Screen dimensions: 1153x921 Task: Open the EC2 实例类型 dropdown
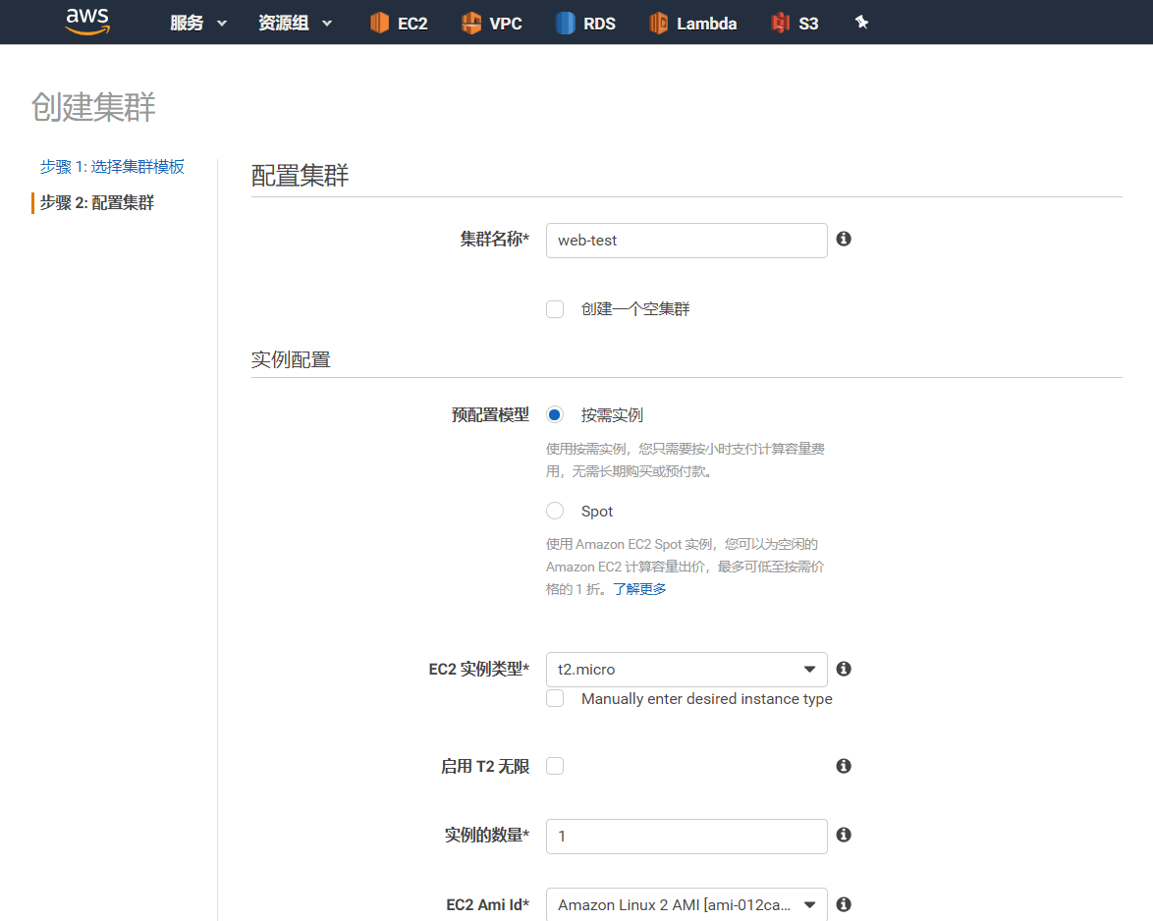pyautogui.click(x=686, y=669)
